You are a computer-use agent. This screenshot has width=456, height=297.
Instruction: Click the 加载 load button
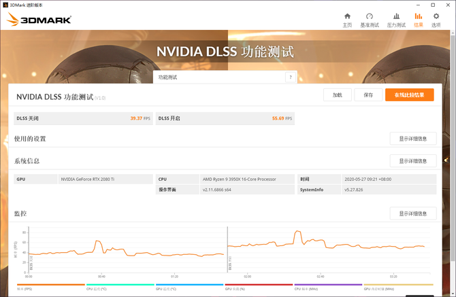click(337, 95)
